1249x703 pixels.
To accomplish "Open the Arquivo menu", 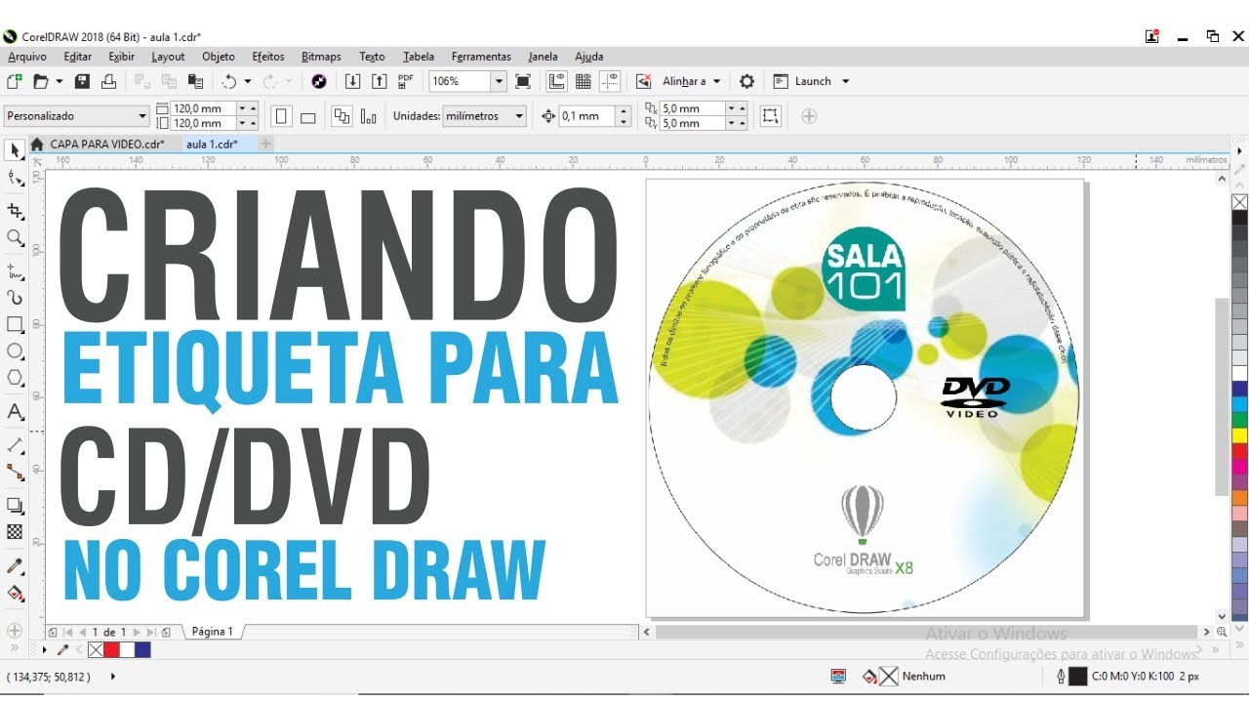I will 27,57.
